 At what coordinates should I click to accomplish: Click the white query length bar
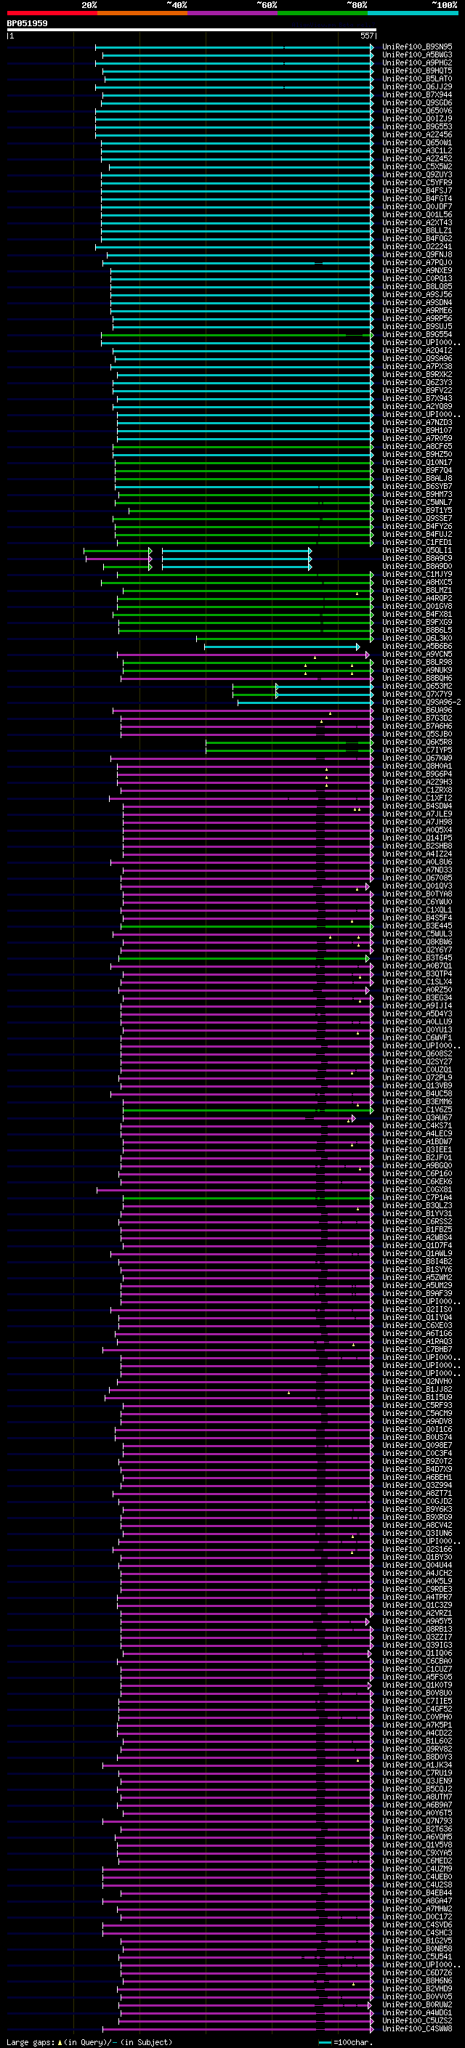coord(192,31)
